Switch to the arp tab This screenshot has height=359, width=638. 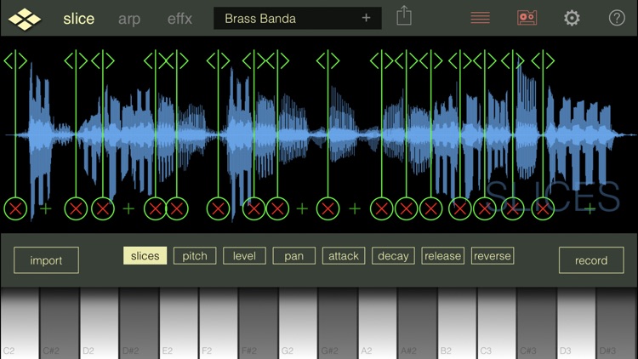pyautogui.click(x=129, y=19)
